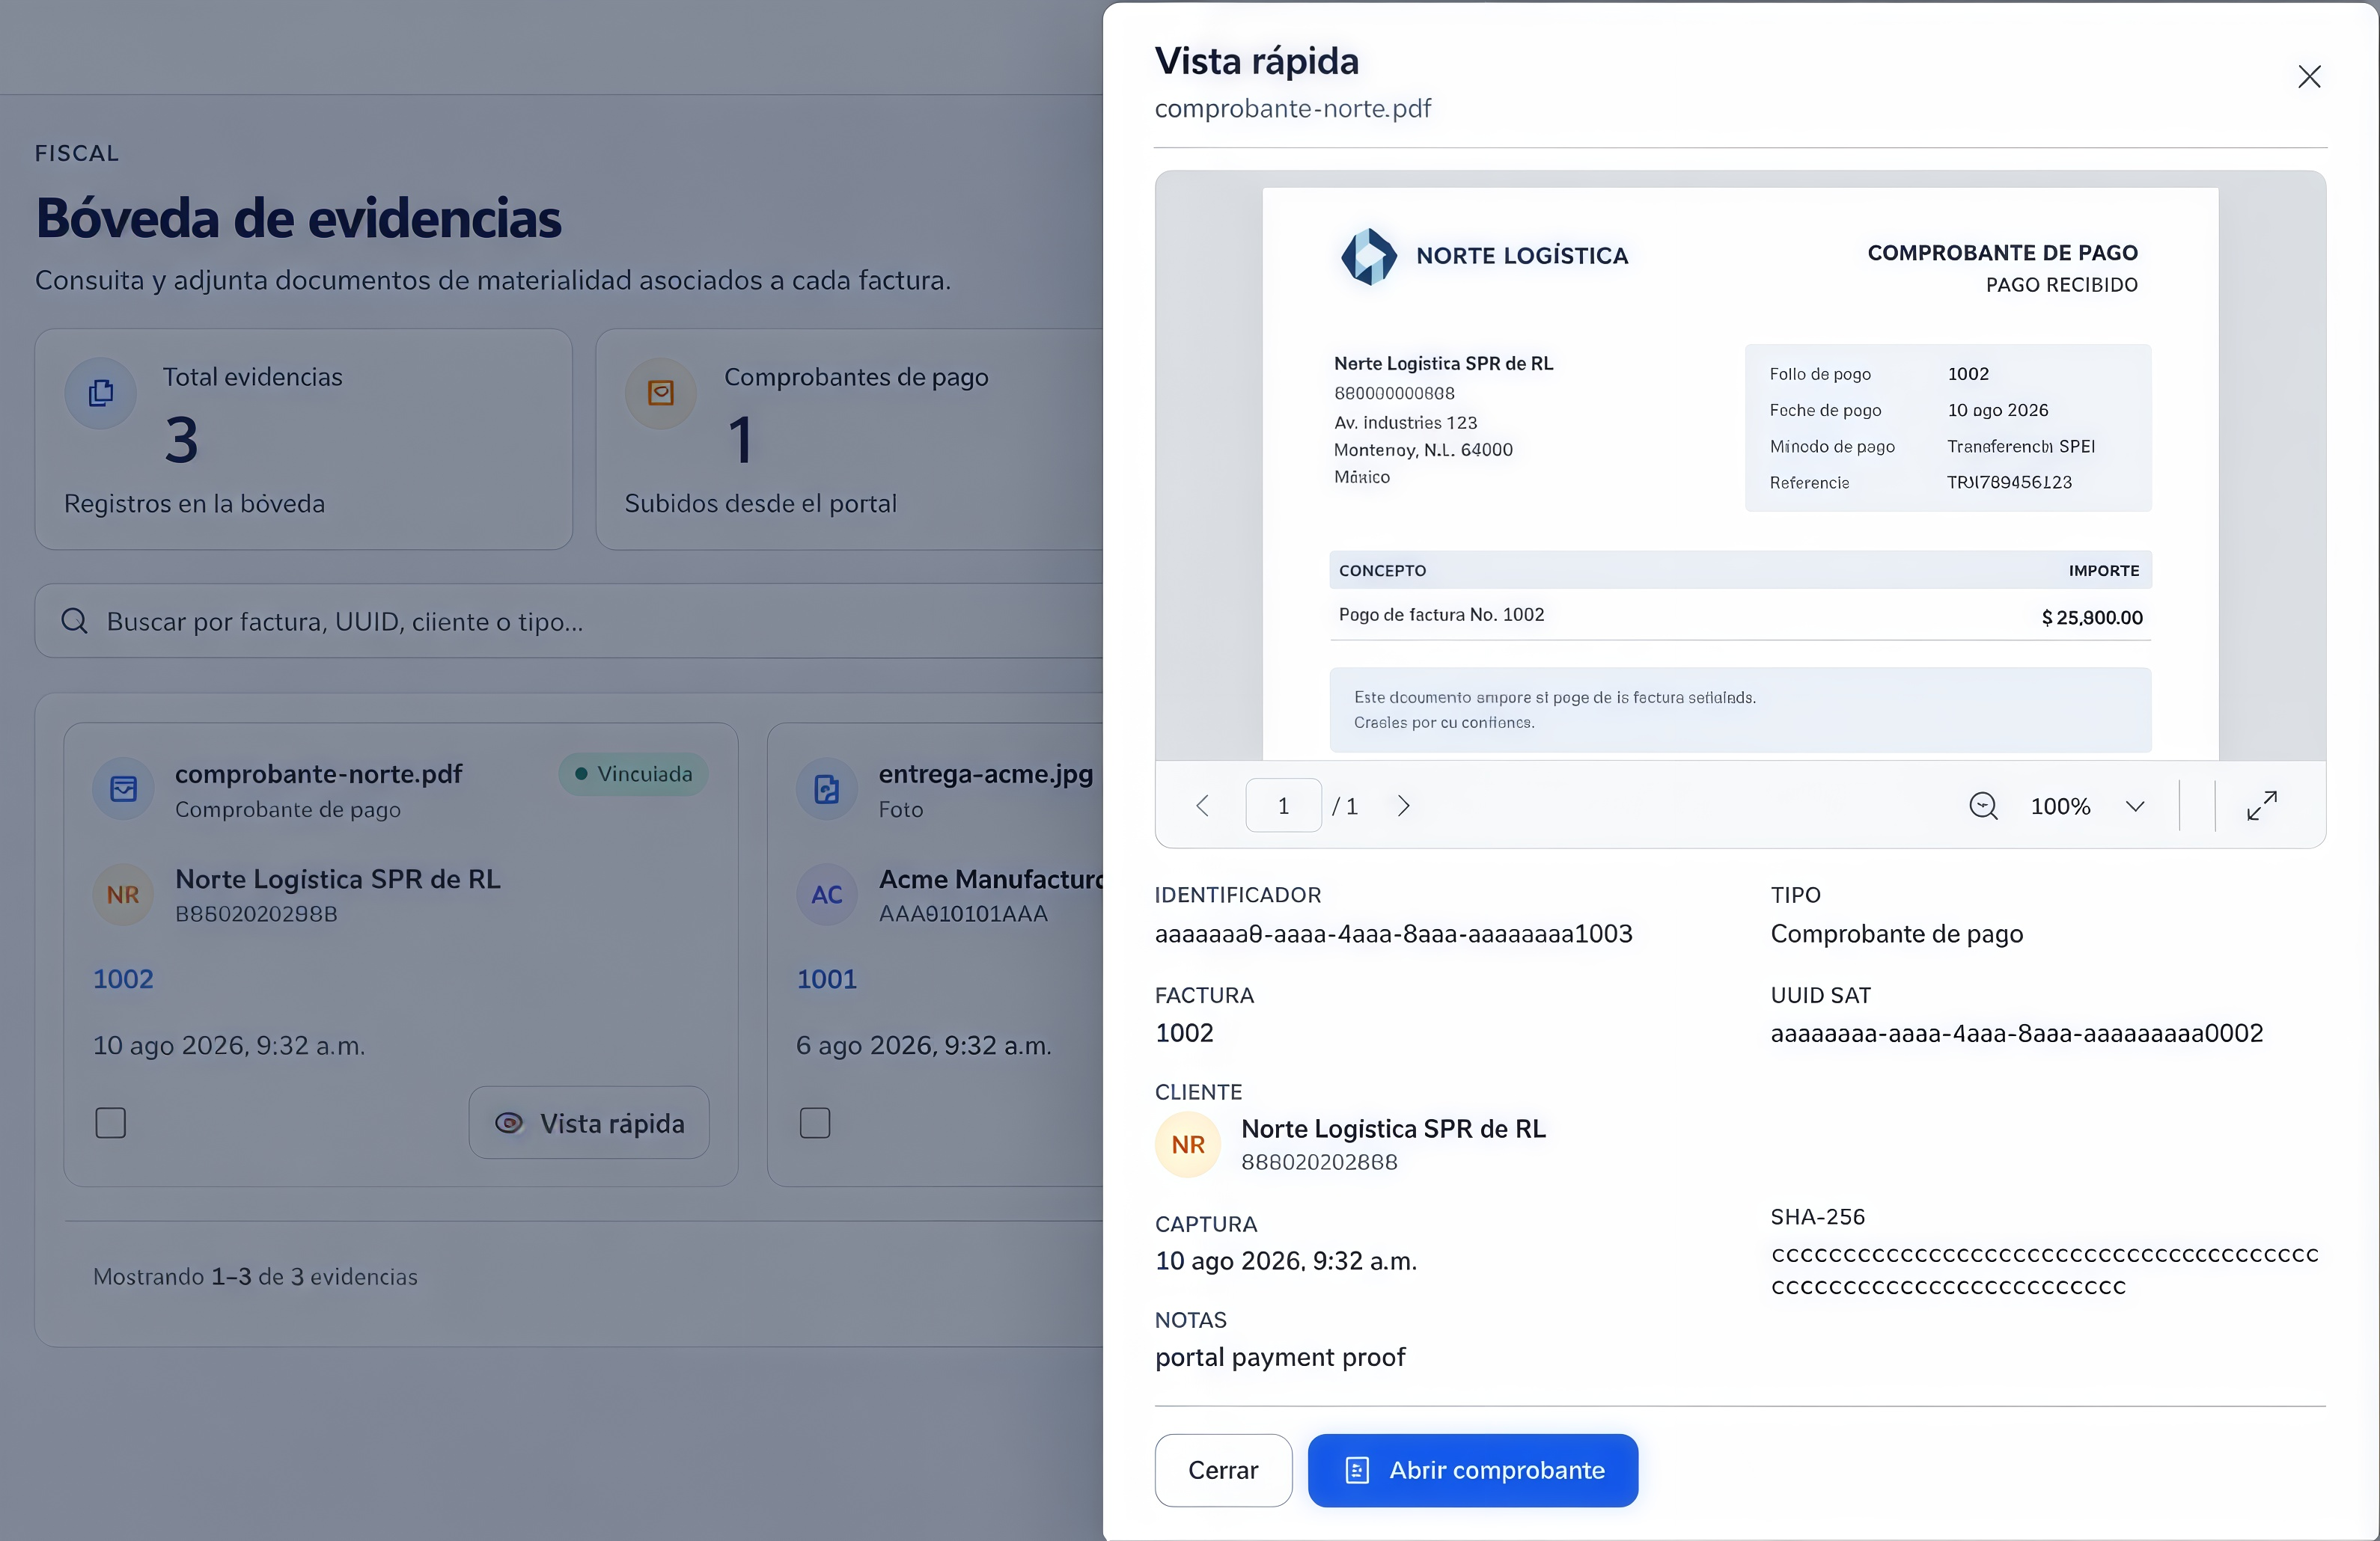Click the NR avatar in Cliente section
2380x1541 pixels.
coord(1188,1145)
